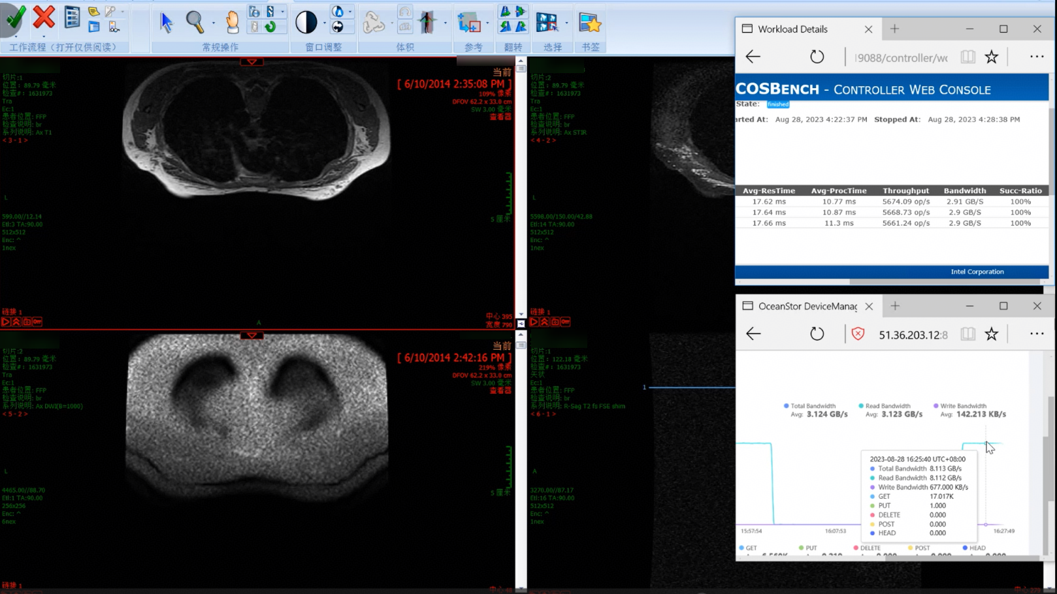Select the hand pan tool
The width and height of the screenshot is (1057, 594).
[x=232, y=22]
